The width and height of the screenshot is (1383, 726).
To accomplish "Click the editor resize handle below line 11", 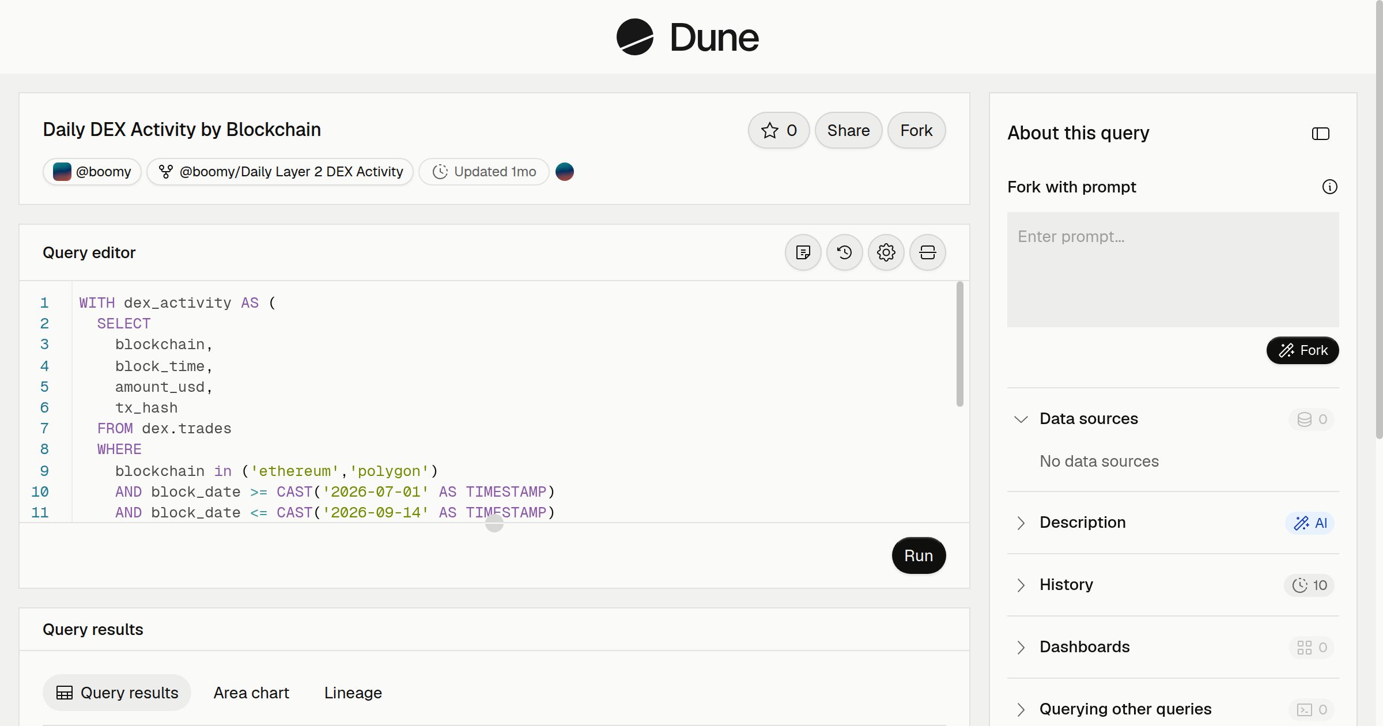I will [494, 523].
